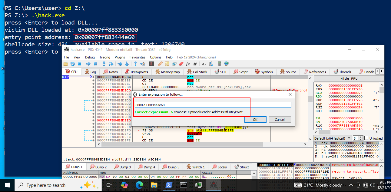Switch to the Breakpoints tab
This screenshot has height=192, width=391.
coord(136,72)
